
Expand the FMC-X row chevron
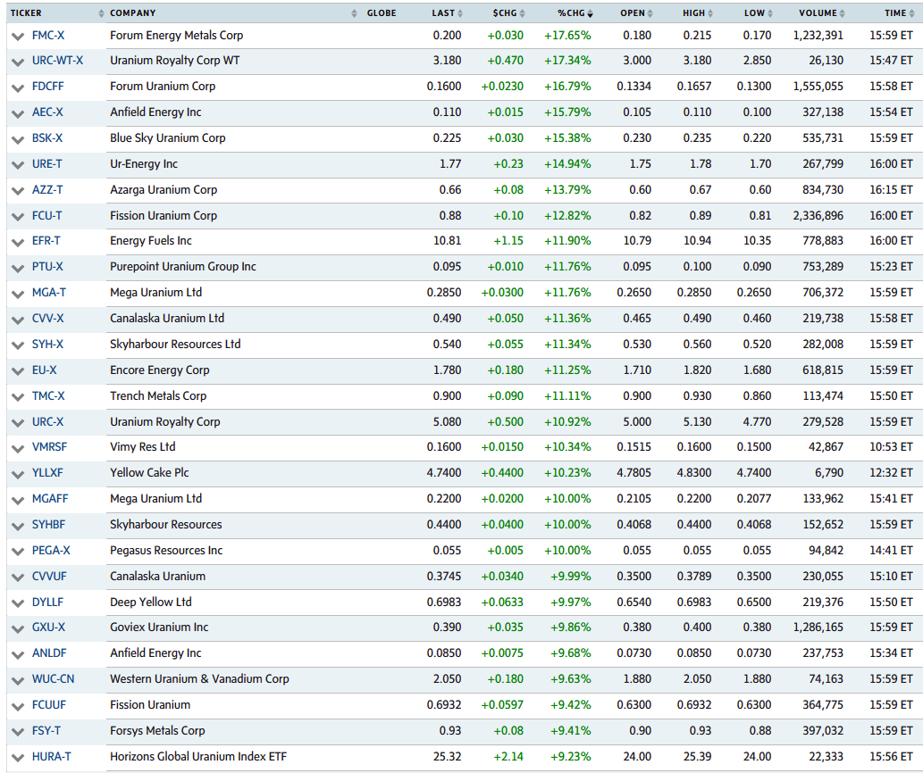[17, 36]
